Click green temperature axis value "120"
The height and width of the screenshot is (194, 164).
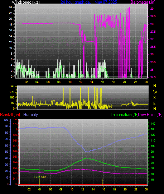153,135
